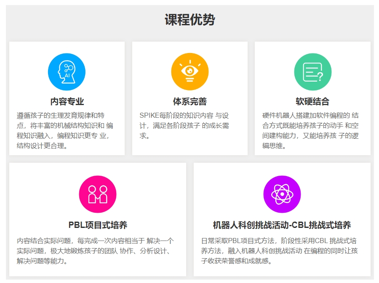Click the pink two-people teamwork icon
379x283 pixels.
[98, 194]
